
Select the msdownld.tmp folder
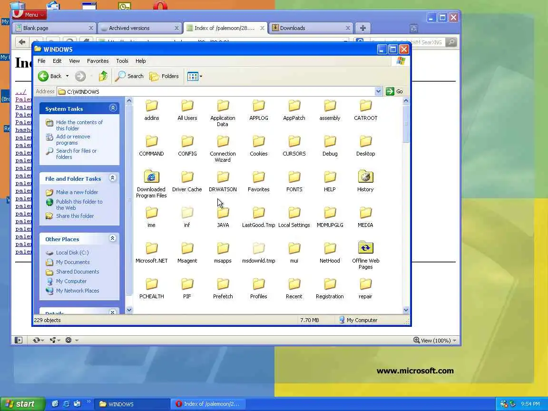[x=259, y=253]
